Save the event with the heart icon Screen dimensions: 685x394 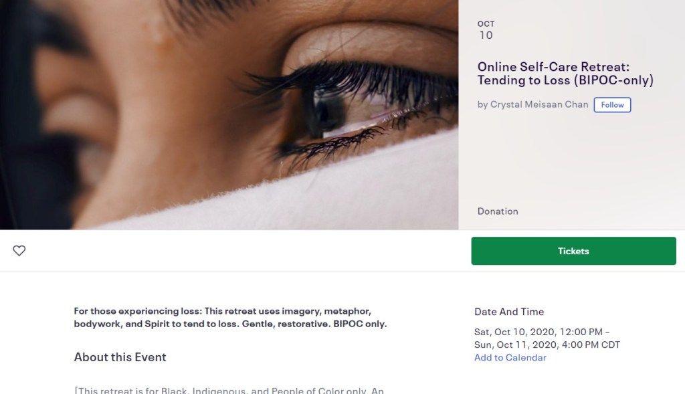(x=19, y=251)
